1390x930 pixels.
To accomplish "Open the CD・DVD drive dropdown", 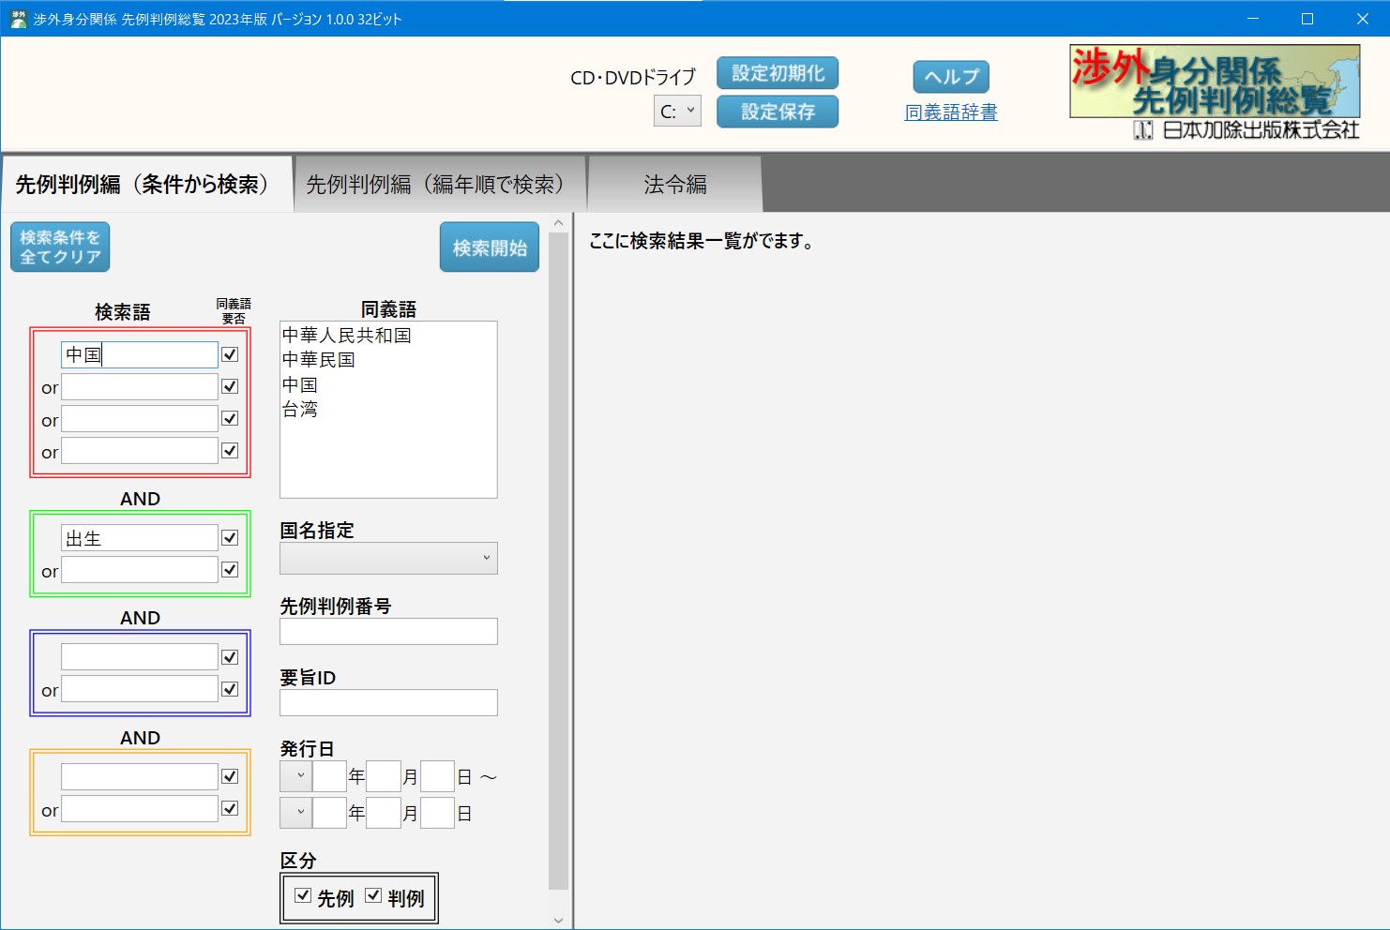I will pyautogui.click(x=677, y=112).
